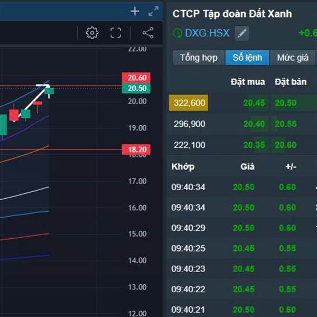Click the 20.00 label on price axis
The image size is (317, 317).
[137, 101]
